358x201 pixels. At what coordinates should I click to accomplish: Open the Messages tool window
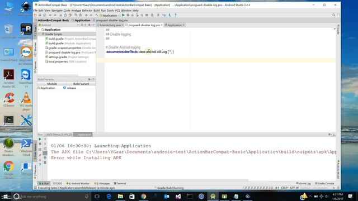102,183
